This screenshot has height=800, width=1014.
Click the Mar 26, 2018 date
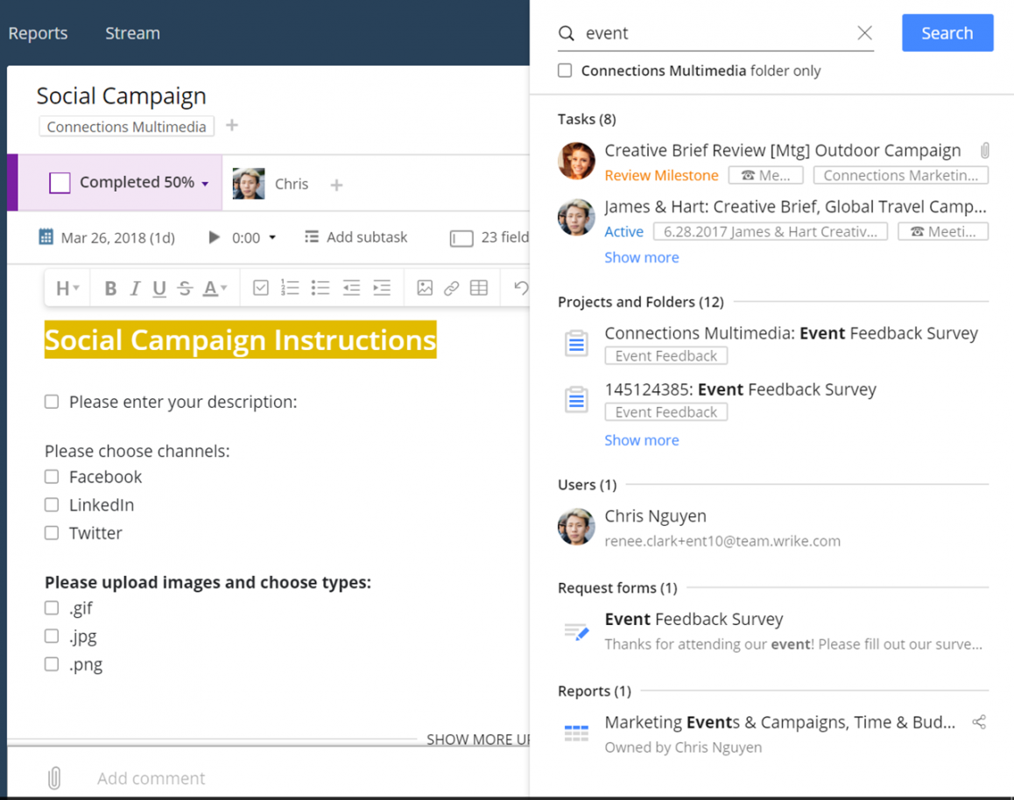(x=117, y=238)
